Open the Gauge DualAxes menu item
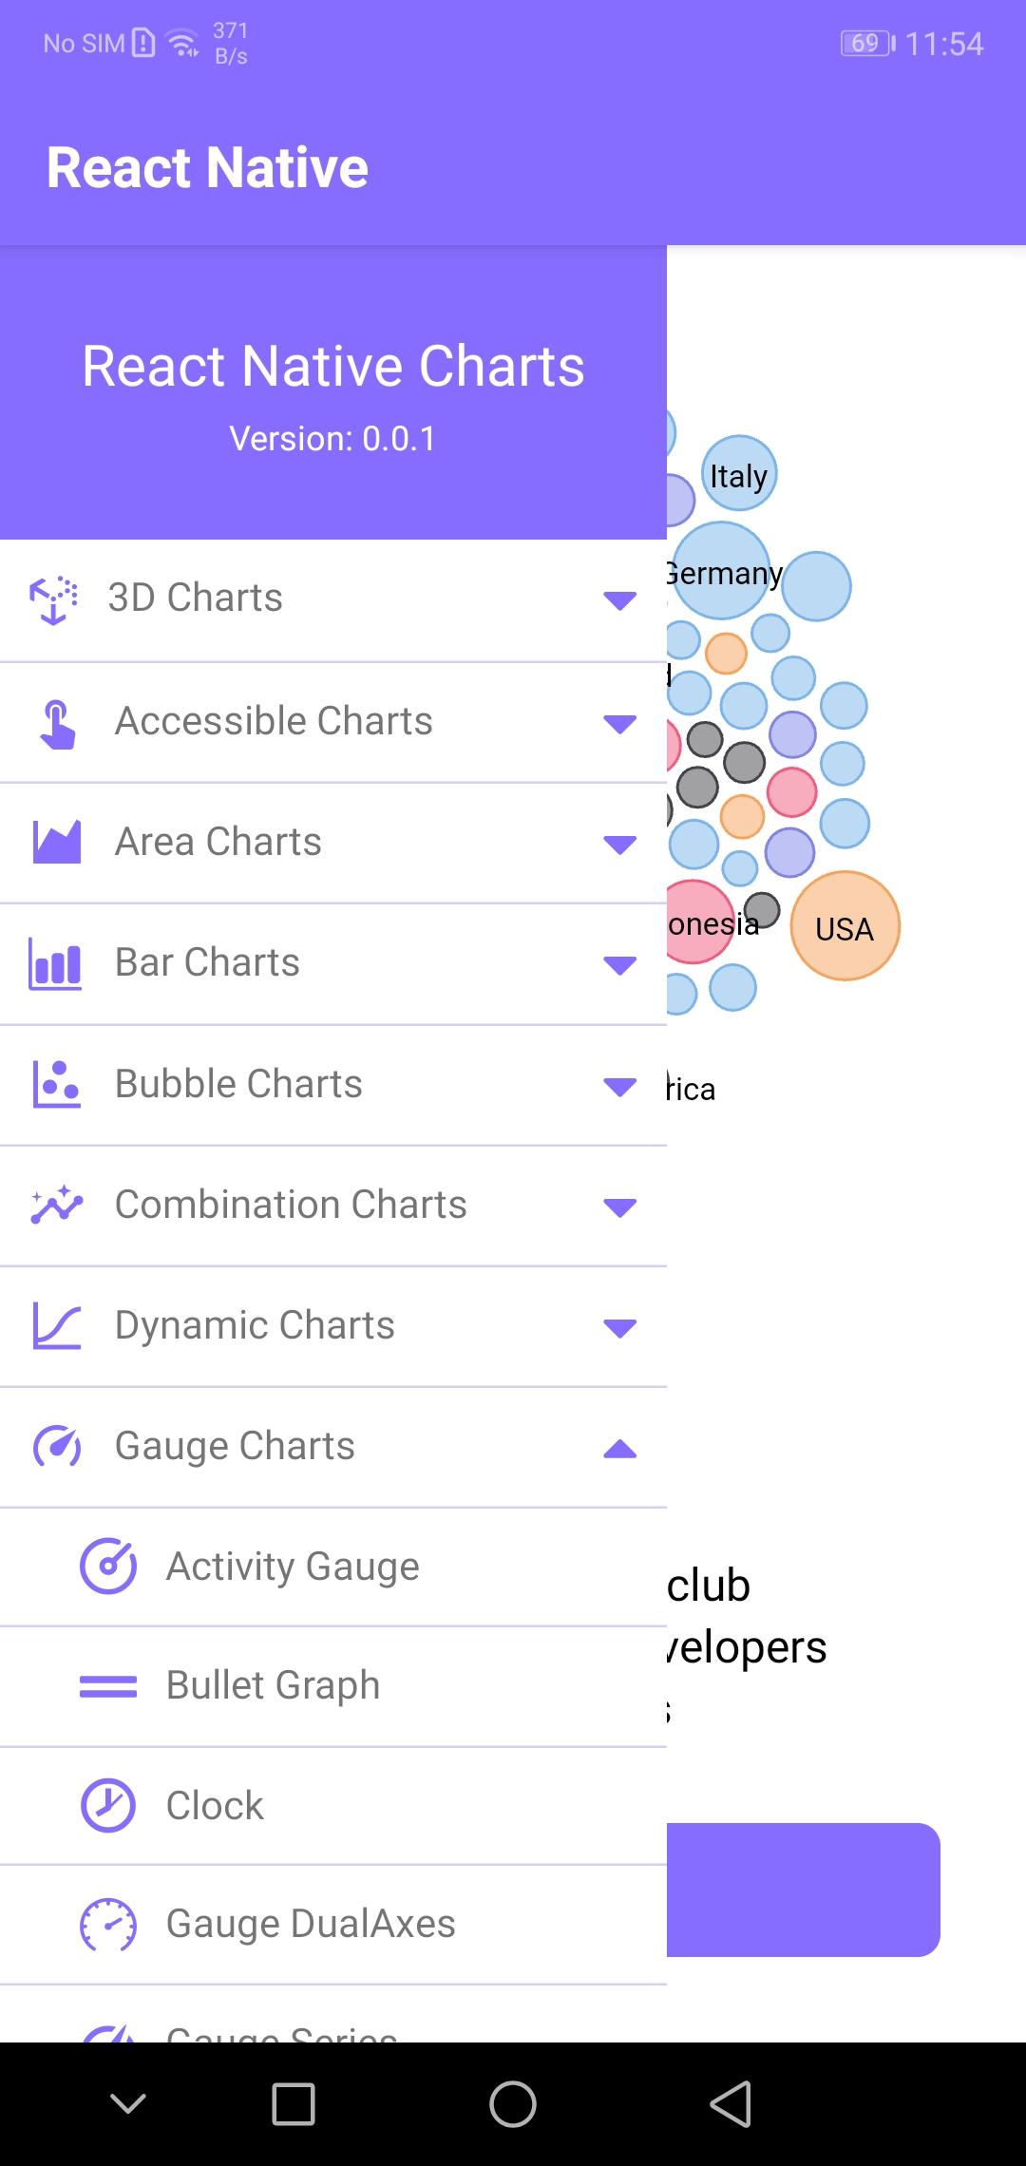This screenshot has width=1026, height=2166. click(x=333, y=1925)
